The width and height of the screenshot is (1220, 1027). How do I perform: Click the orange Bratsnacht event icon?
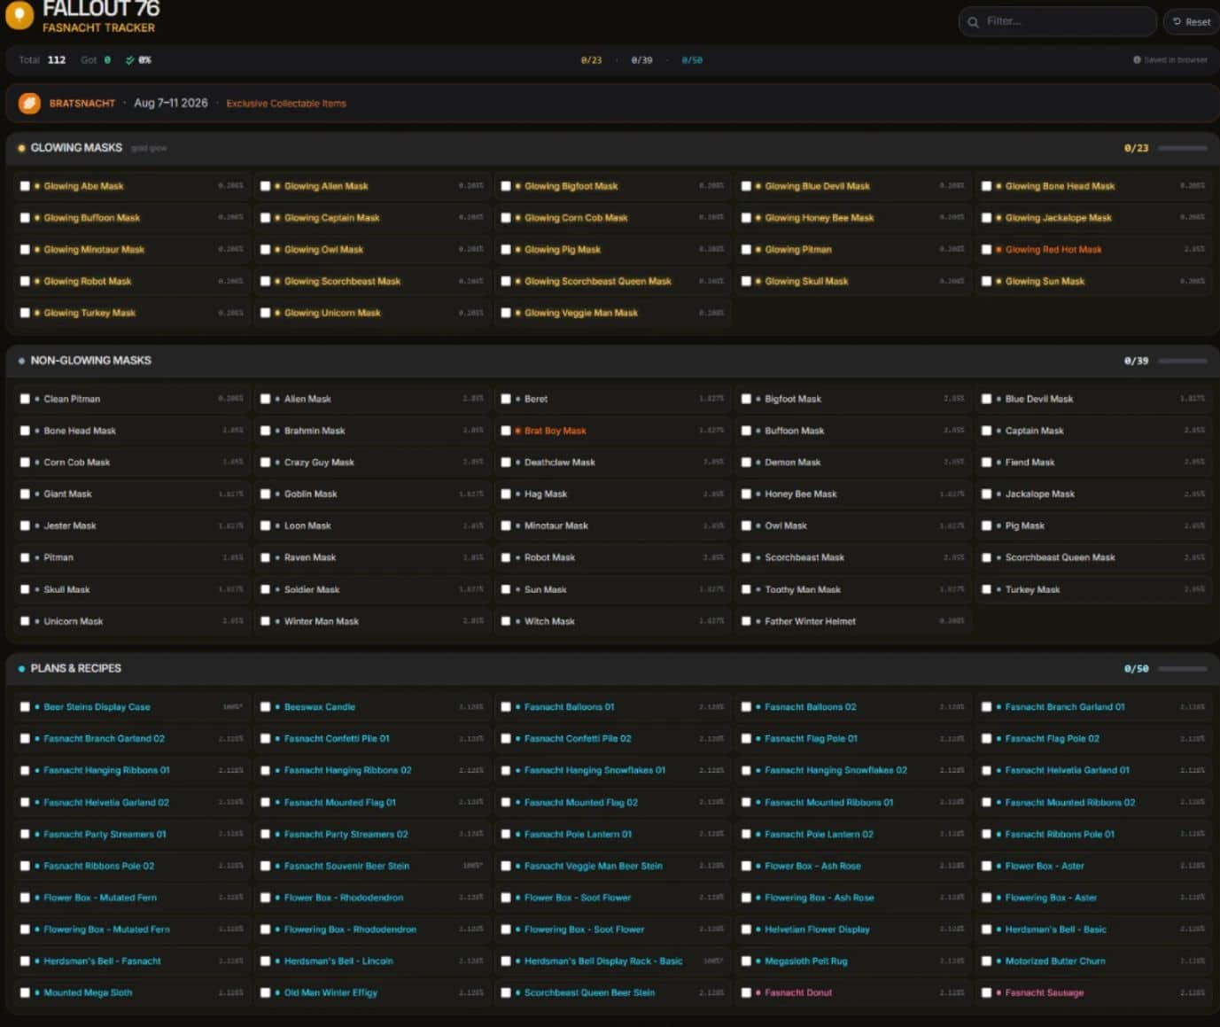click(x=29, y=104)
